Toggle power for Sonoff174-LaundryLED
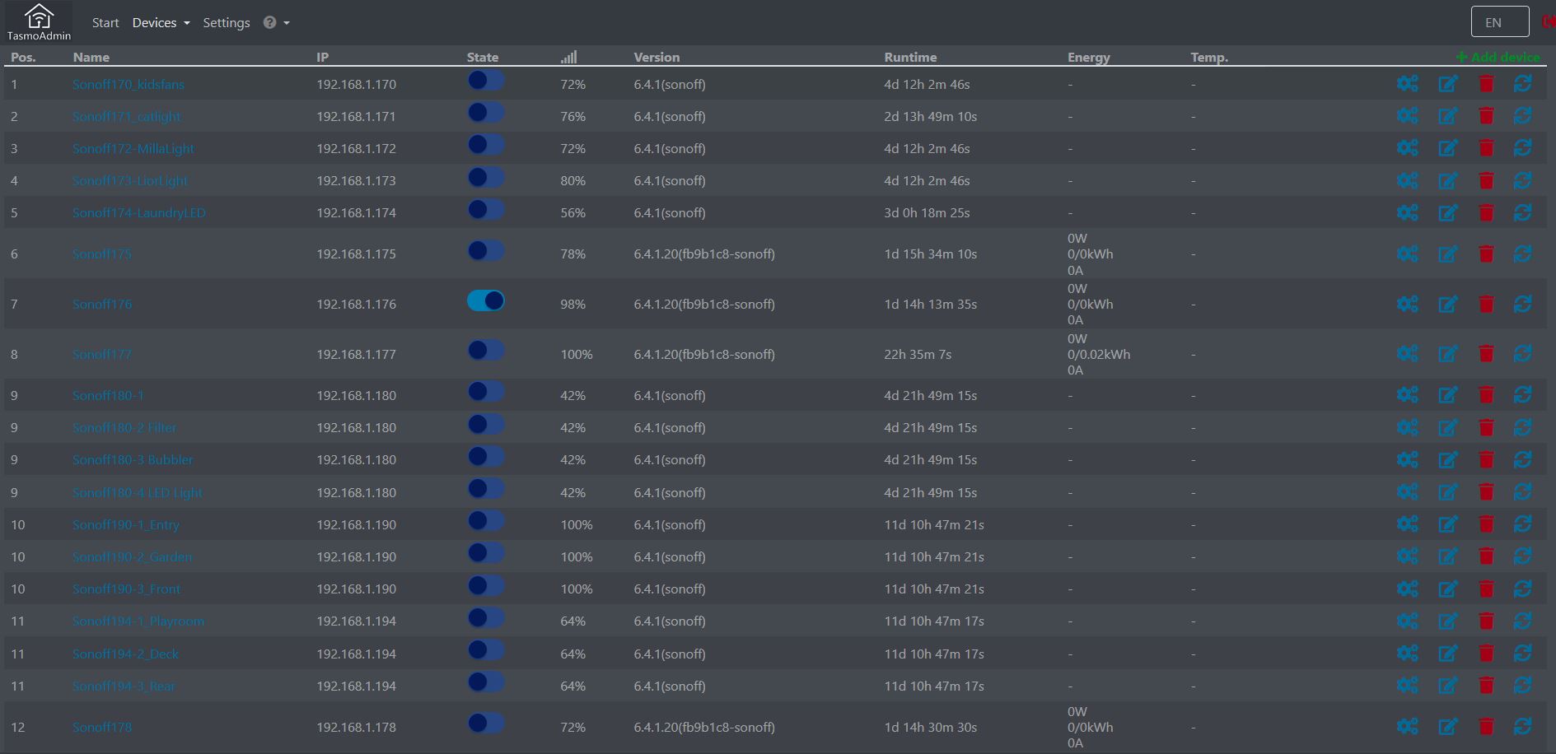 coord(486,209)
